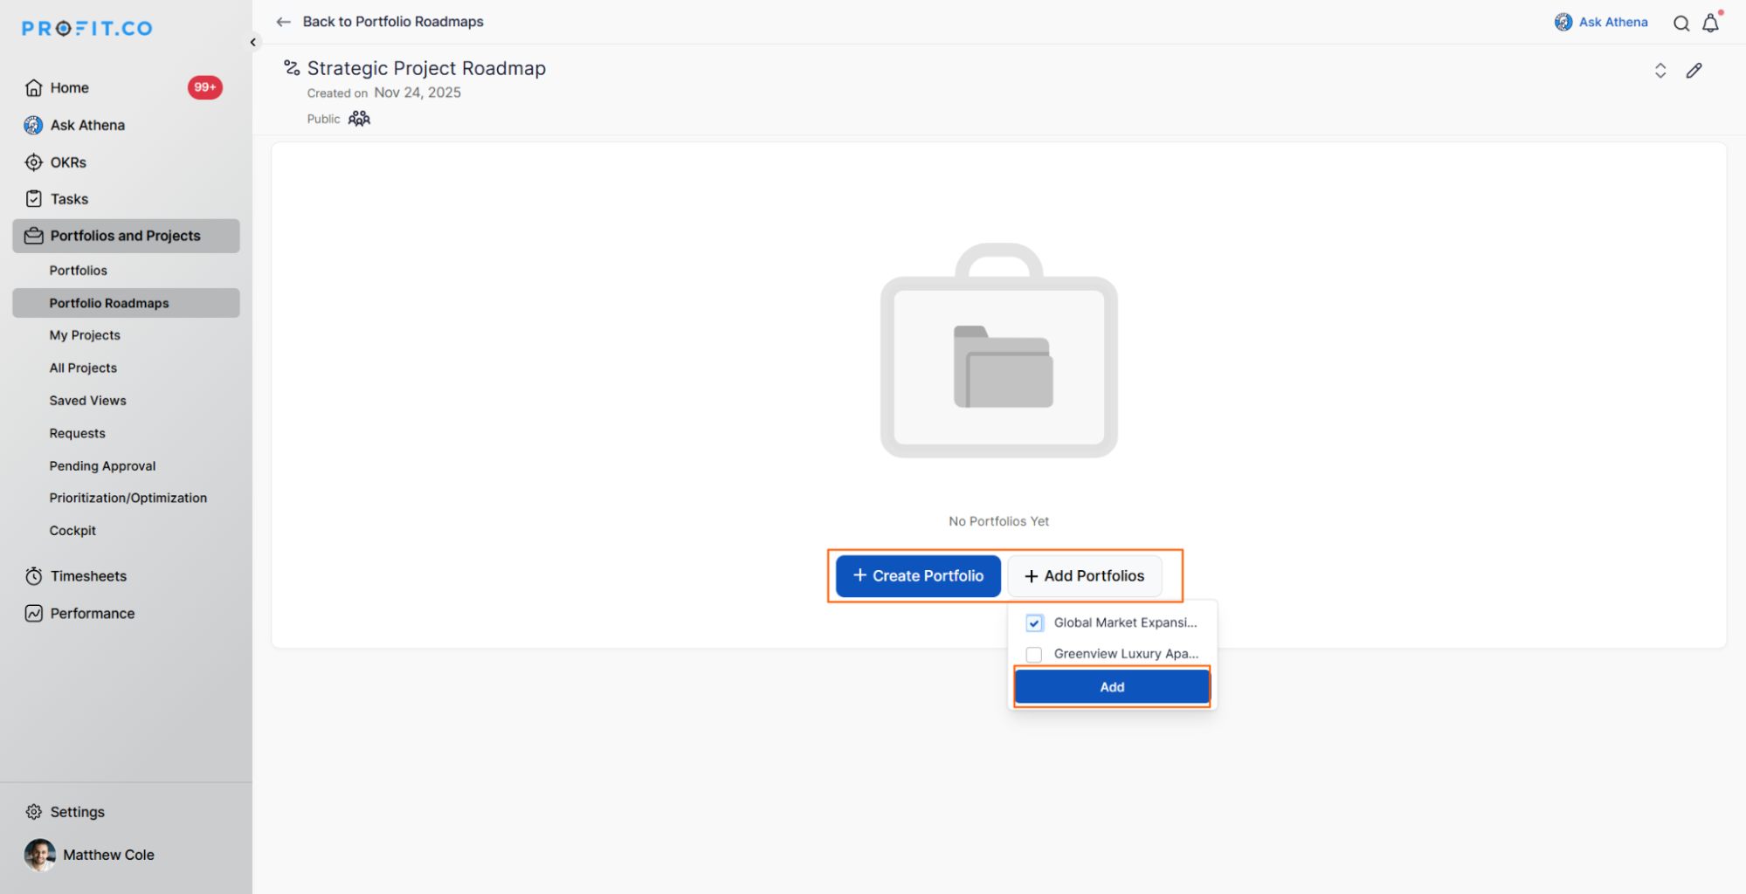Expand the Saved Views section
Screen dimensions: 1746x894
click(87, 400)
